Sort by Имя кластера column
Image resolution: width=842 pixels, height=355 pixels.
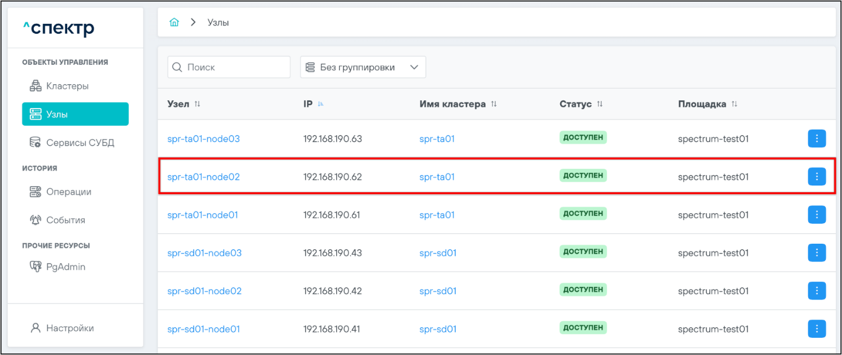tap(494, 104)
